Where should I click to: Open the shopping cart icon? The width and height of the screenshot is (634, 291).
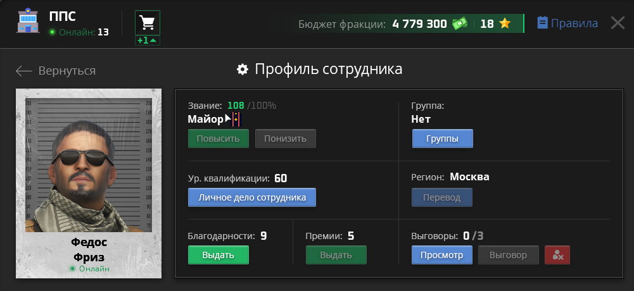pos(147,23)
